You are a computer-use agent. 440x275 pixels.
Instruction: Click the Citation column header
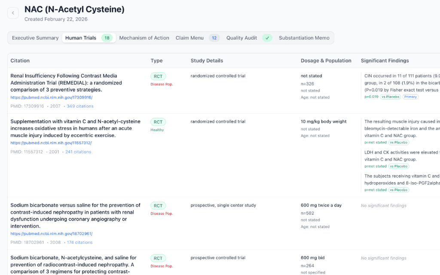click(20, 61)
